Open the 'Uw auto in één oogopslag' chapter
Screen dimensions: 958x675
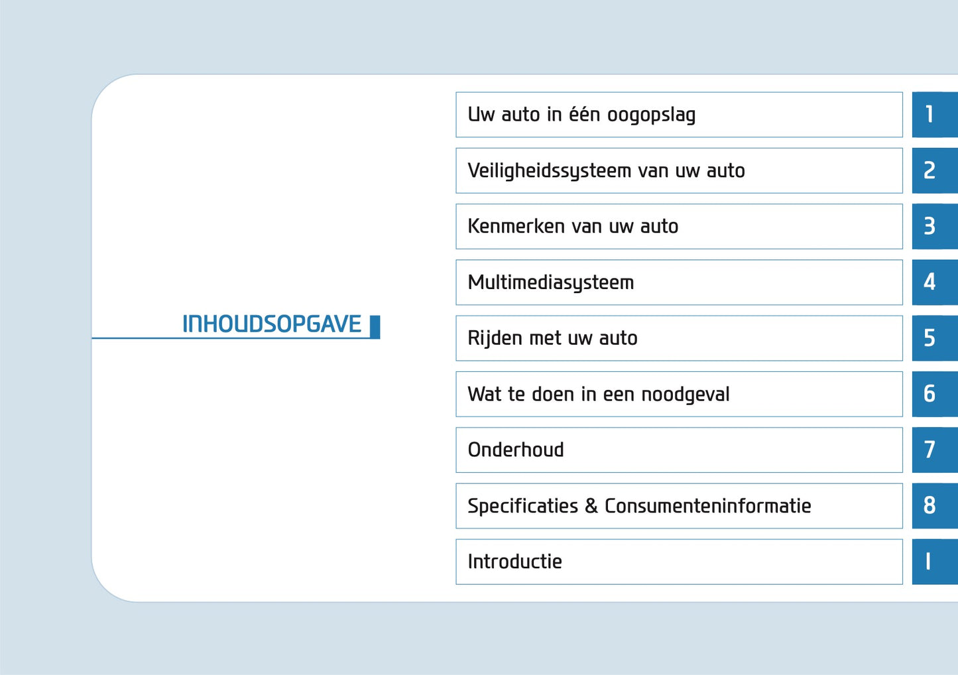(678, 115)
